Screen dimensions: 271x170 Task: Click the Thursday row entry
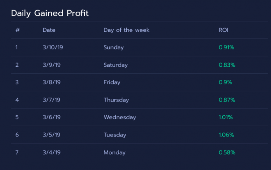click(x=116, y=100)
